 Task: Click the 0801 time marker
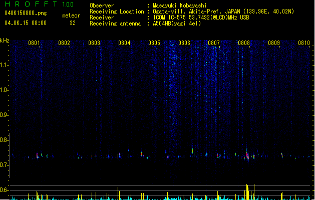(34, 42)
